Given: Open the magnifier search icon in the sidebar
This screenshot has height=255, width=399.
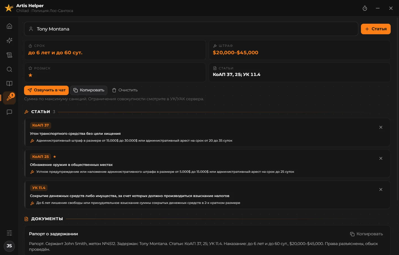Looking at the screenshot, I should pyautogui.click(x=9, y=69).
